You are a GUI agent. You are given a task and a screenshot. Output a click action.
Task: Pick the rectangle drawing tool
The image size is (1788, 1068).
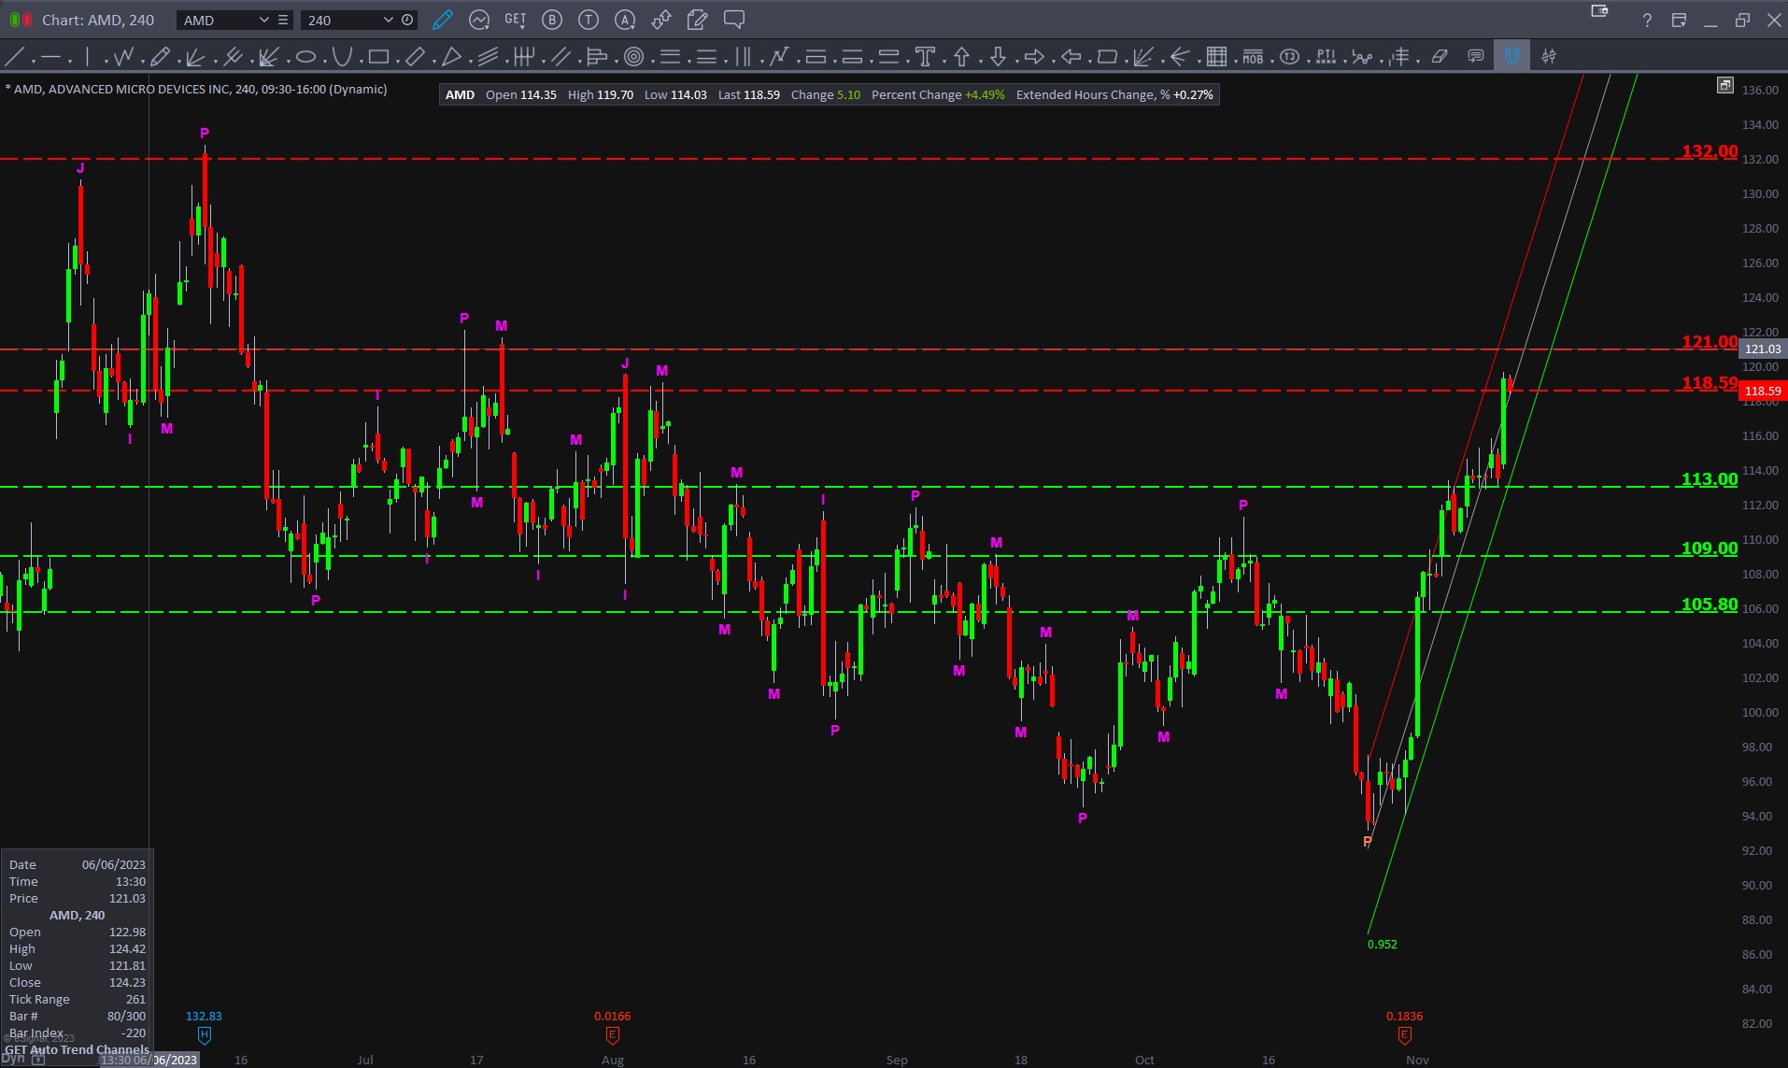(378, 57)
